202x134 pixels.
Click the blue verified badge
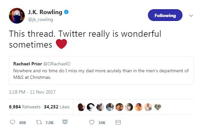(x=66, y=12)
